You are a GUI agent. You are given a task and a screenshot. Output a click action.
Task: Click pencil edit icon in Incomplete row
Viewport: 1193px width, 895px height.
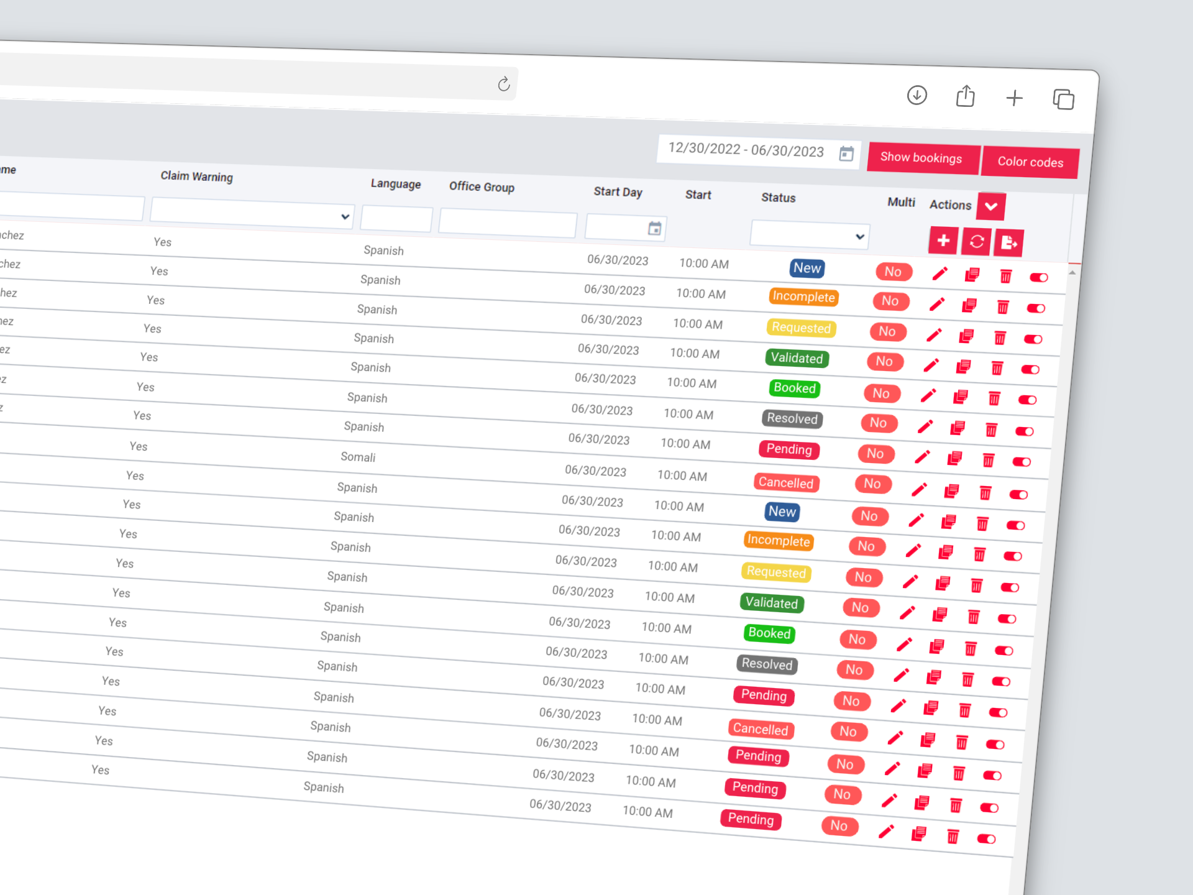point(937,305)
